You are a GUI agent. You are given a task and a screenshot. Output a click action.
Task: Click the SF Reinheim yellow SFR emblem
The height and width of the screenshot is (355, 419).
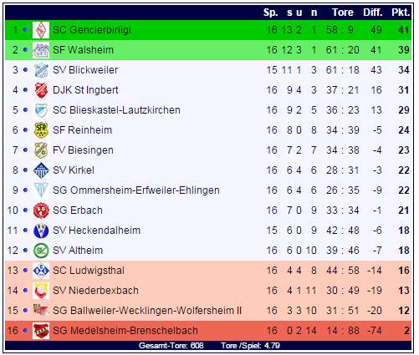click(x=41, y=130)
